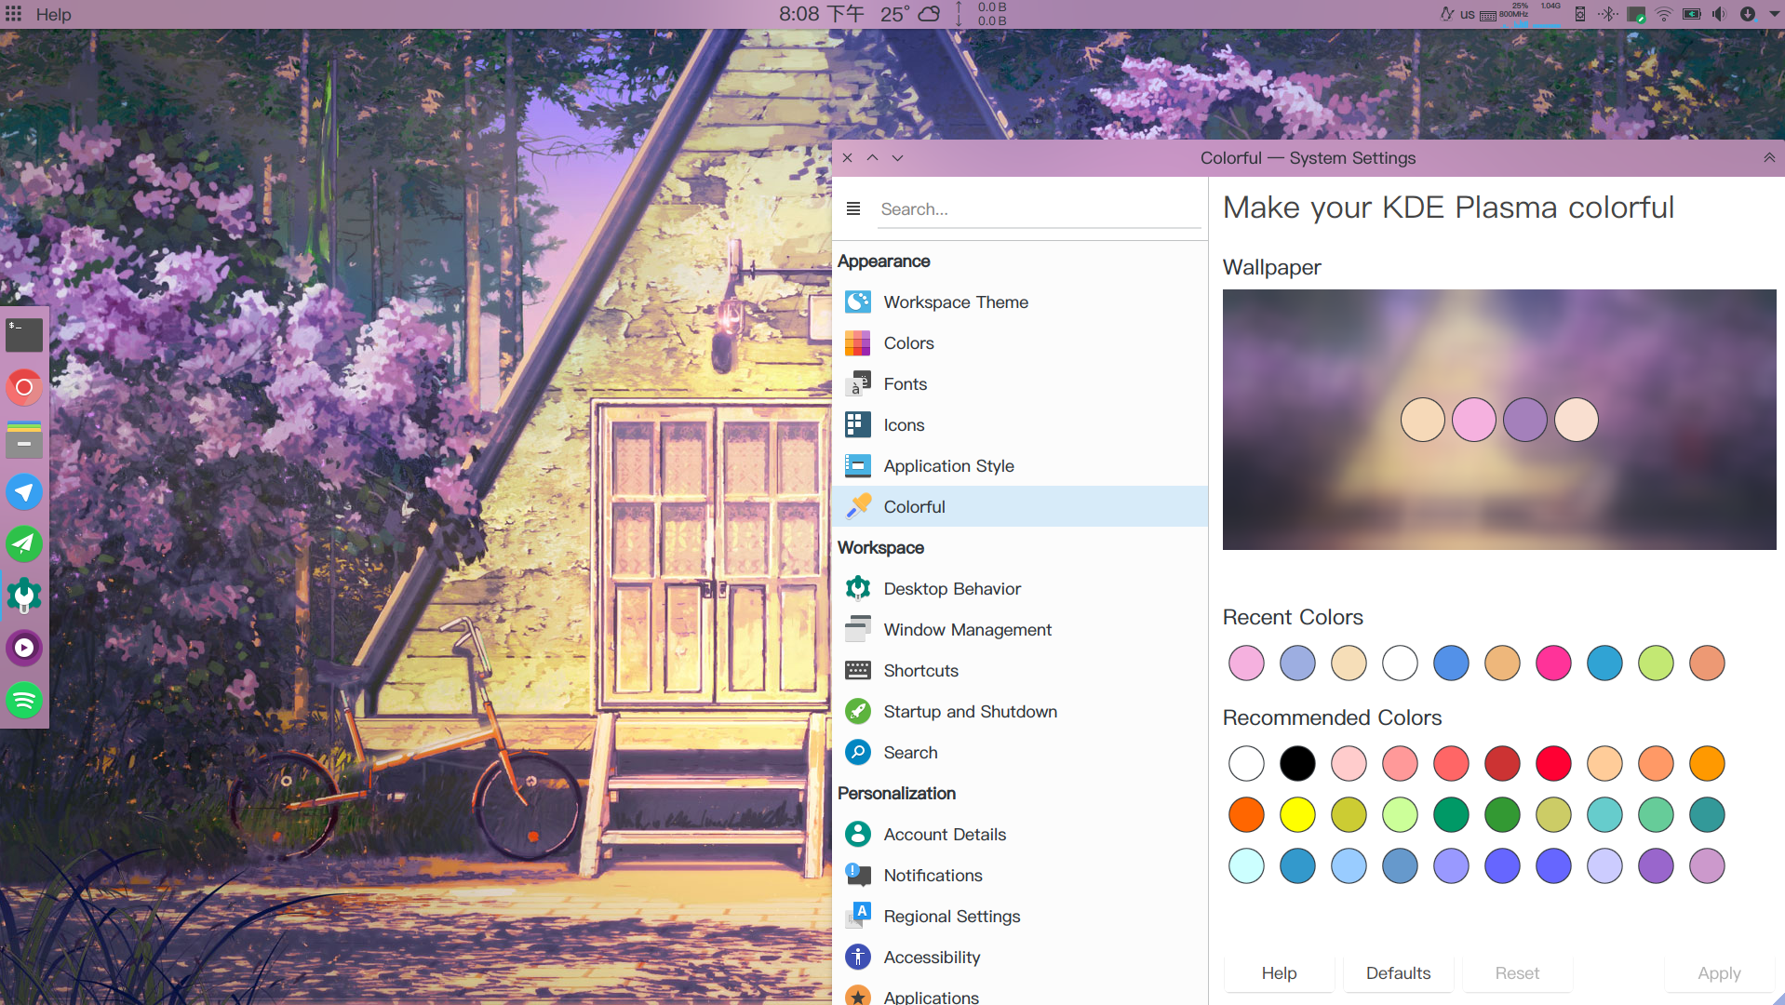The image size is (1785, 1005).
Task: Click the blurred wallpaper preview
Action: coord(1498,420)
